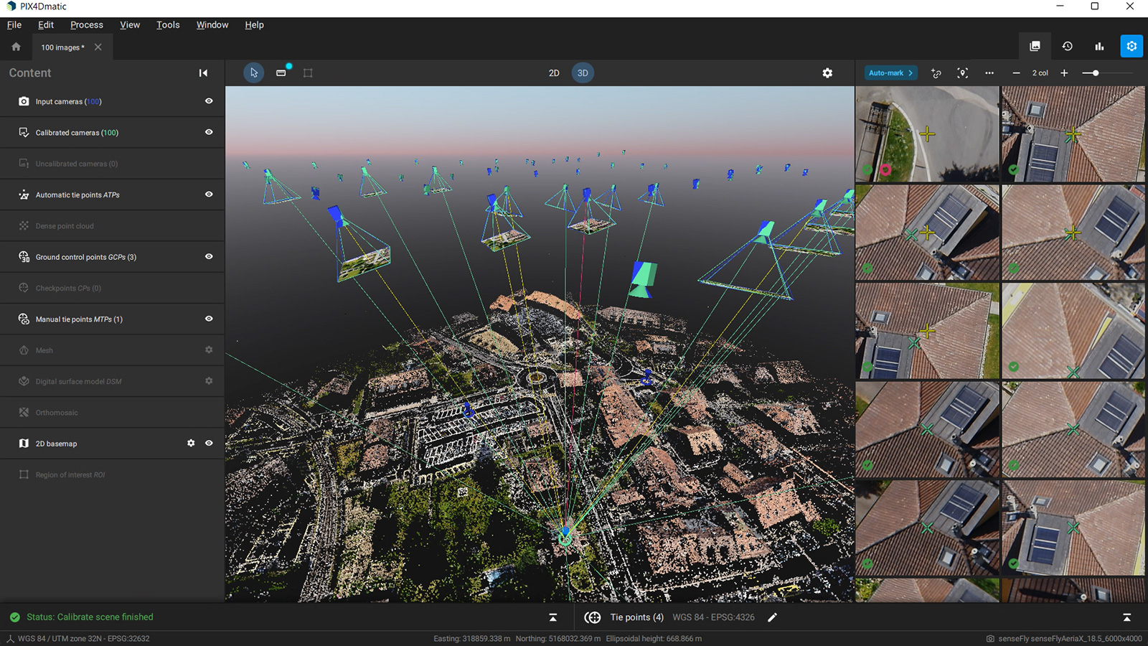
Task: Edit tie points coordinate system pencil icon
Action: pyautogui.click(x=772, y=617)
